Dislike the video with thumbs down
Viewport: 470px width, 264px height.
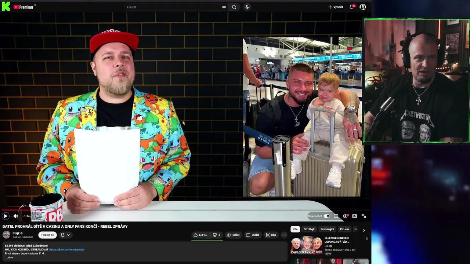(x=217, y=235)
